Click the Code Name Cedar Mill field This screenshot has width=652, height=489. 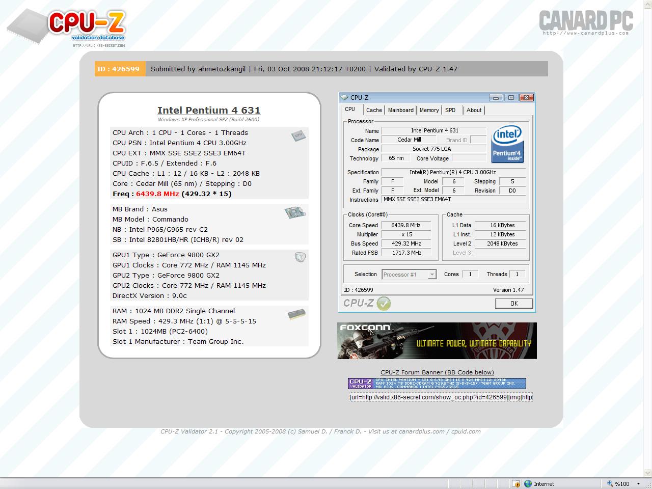[x=410, y=140]
